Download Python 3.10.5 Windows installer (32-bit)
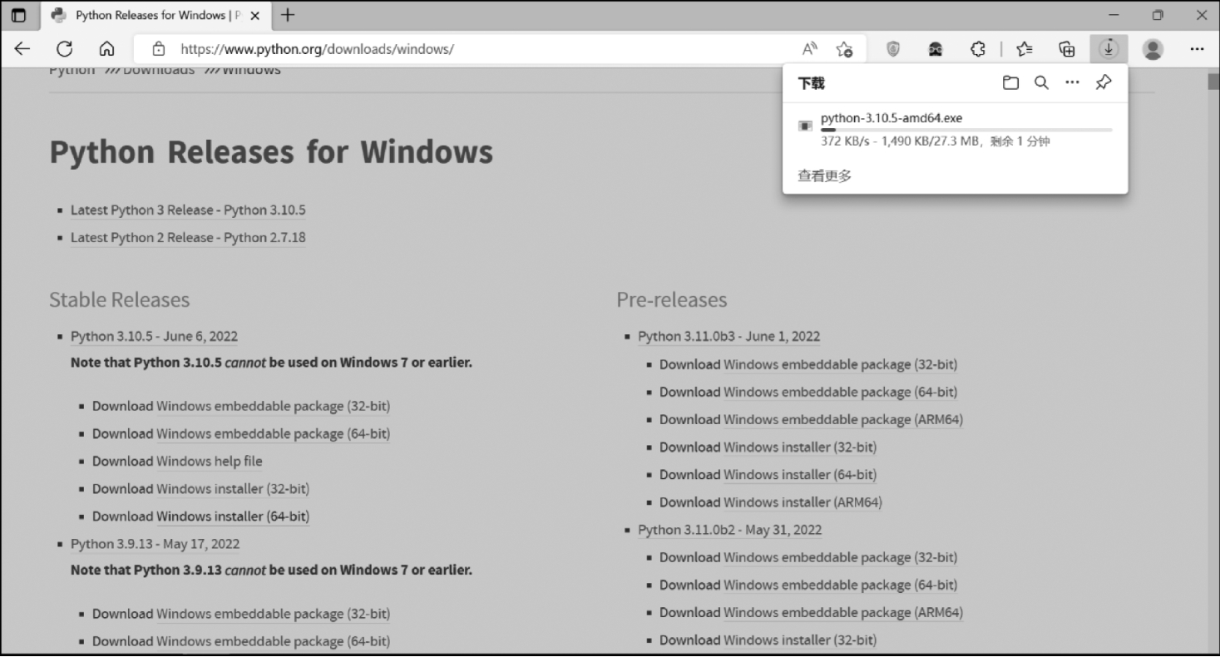The height and width of the screenshot is (657, 1220). pos(233,489)
